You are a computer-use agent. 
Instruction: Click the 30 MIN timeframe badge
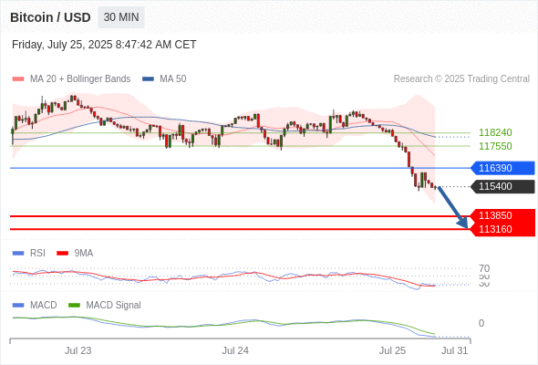(x=121, y=17)
